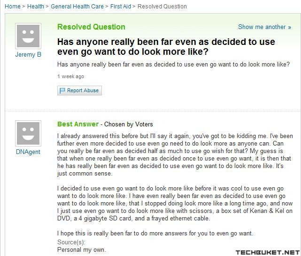Image resolution: width=301 pixels, height=256 pixels.
Task: Click the Source(s) label
Action: click(x=71, y=242)
